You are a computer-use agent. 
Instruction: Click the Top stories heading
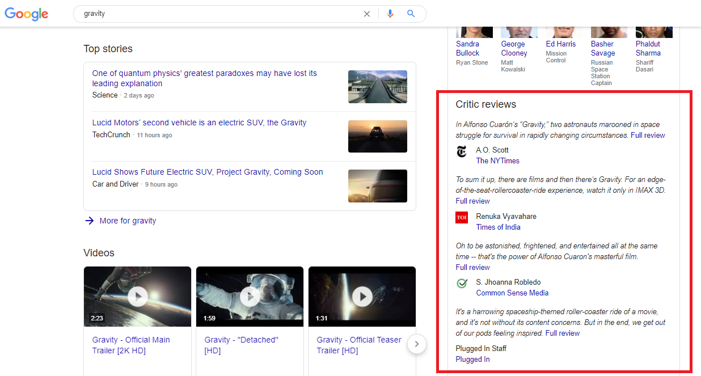[108, 49]
